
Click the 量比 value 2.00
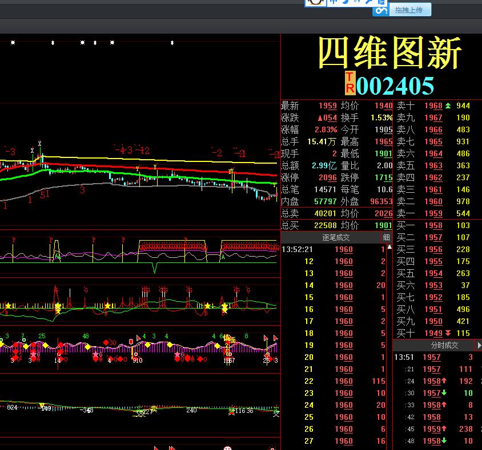(384, 166)
